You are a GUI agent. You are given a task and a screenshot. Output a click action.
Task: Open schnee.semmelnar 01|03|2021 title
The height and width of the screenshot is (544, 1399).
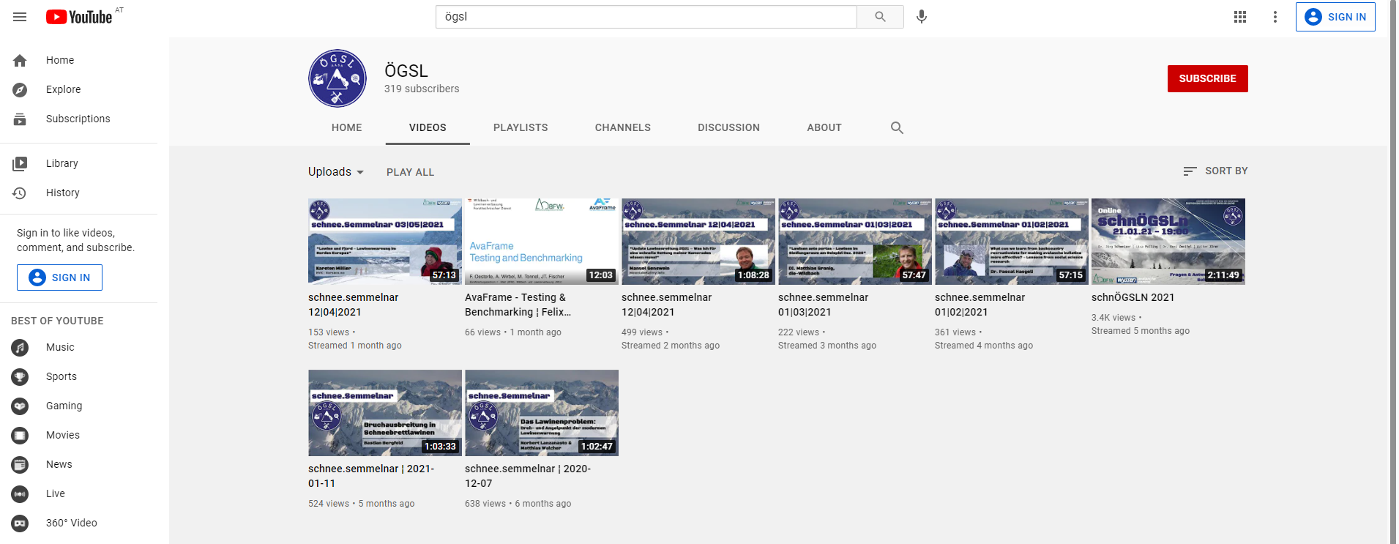(823, 305)
